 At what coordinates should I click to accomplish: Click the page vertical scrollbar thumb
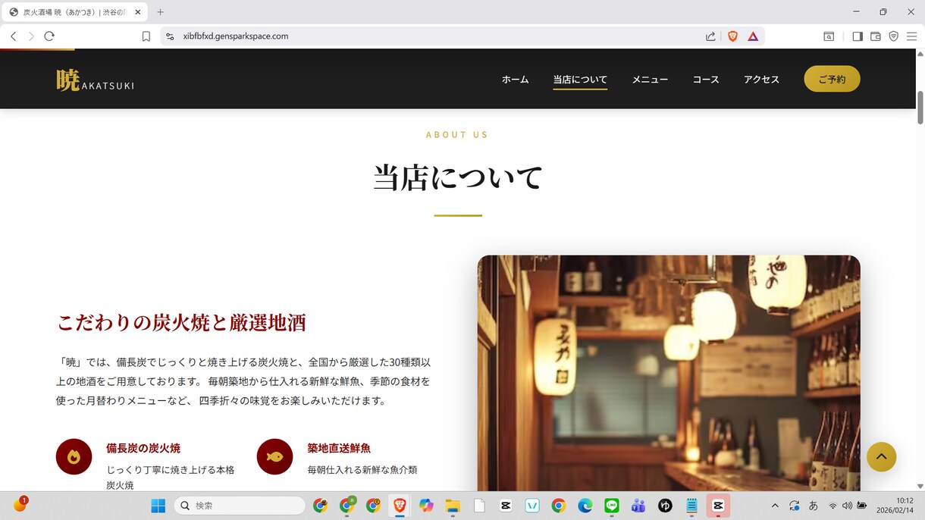coord(920,107)
